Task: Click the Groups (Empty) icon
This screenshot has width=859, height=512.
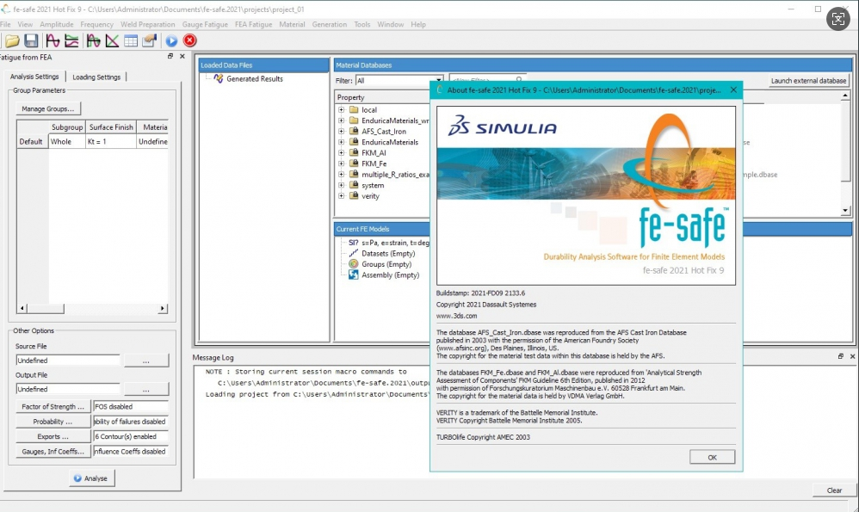Action: (354, 264)
